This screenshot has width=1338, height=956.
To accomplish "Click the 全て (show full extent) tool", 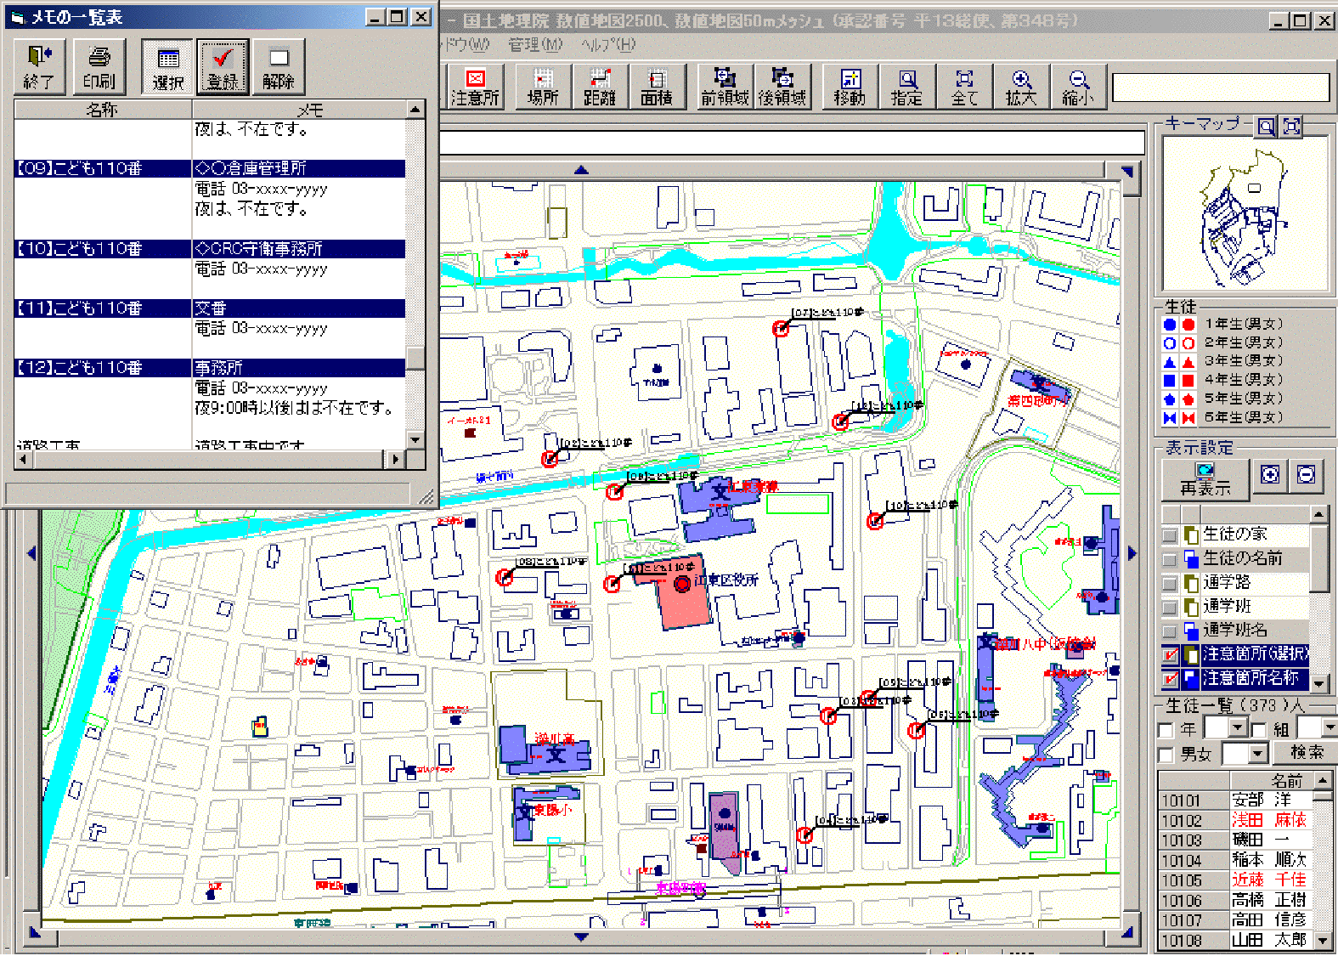I will click(x=964, y=88).
